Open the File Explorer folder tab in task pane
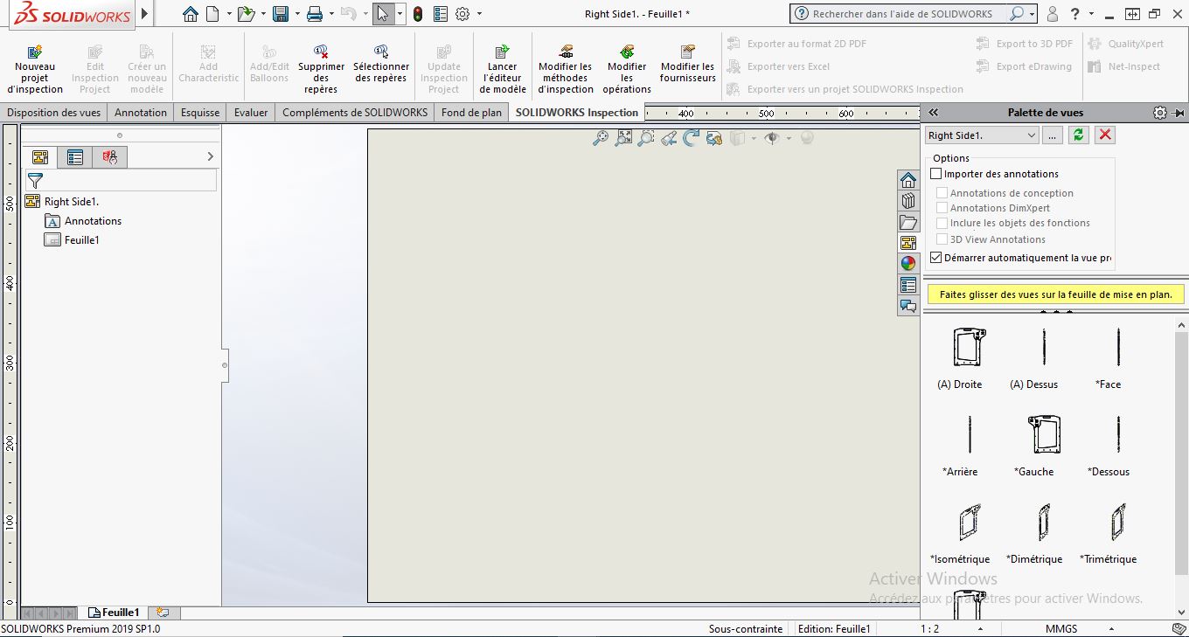This screenshot has width=1189, height=637. coord(908,222)
